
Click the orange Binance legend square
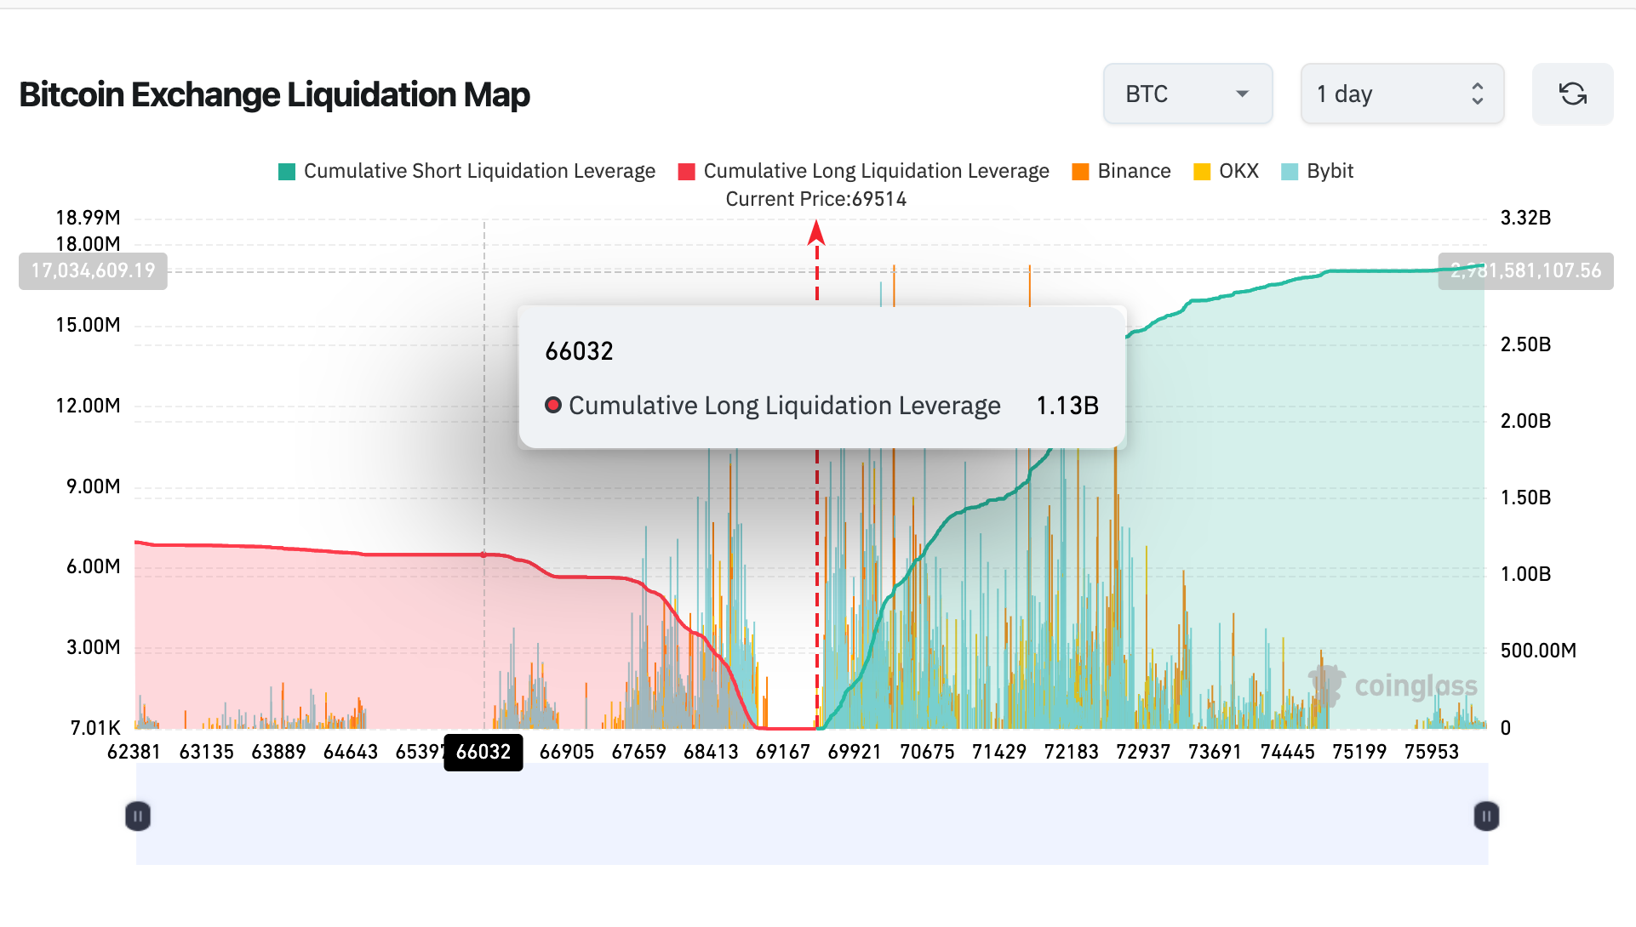pos(1080,171)
